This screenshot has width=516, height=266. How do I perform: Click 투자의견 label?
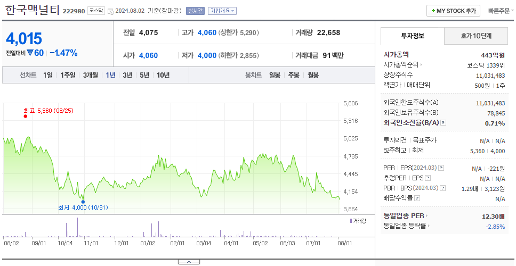(395, 140)
